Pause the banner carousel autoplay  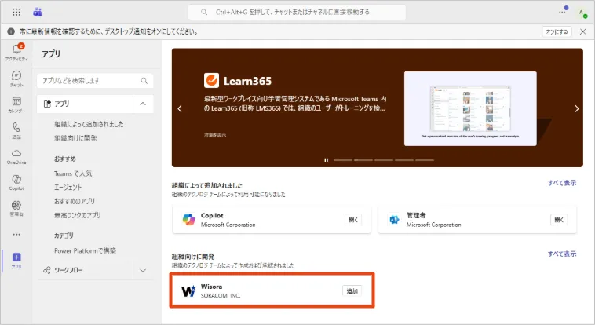[x=326, y=160]
